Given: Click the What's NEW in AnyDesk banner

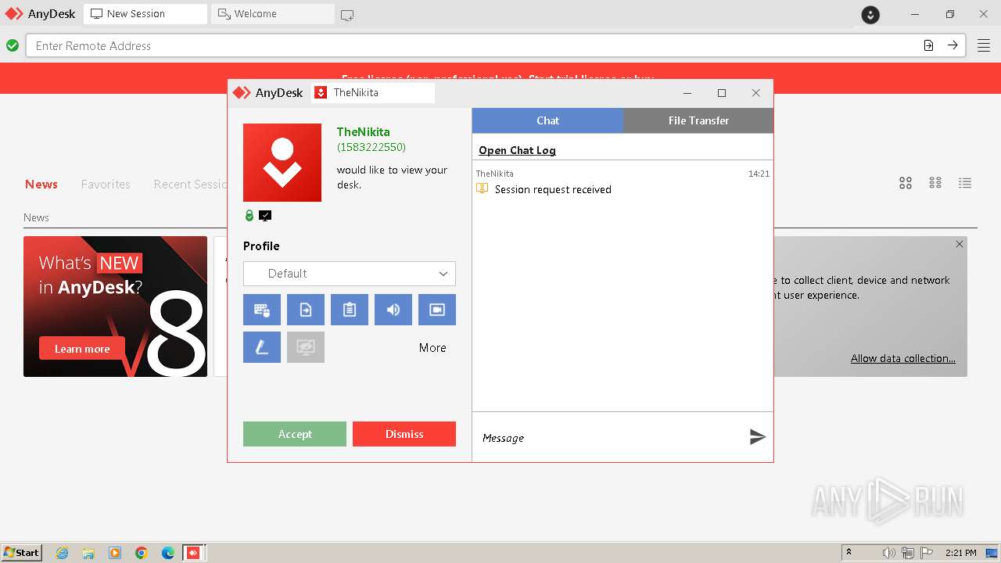Looking at the screenshot, I should coord(115,307).
